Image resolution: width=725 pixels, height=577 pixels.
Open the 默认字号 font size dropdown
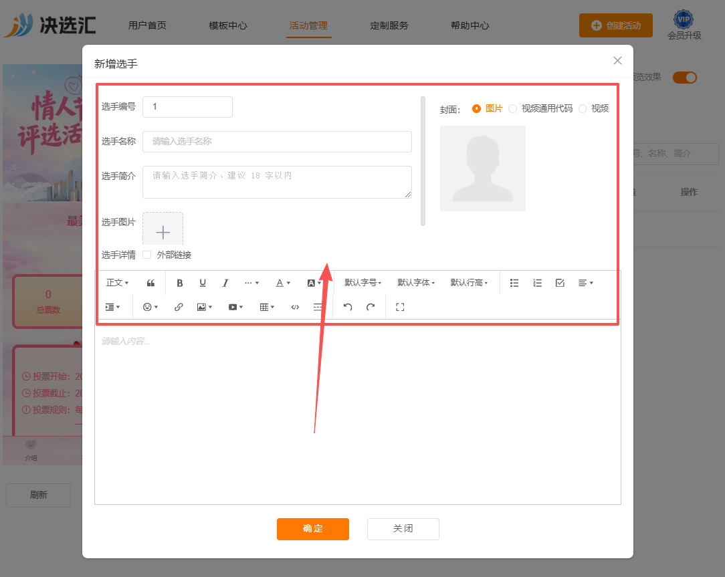[363, 283]
